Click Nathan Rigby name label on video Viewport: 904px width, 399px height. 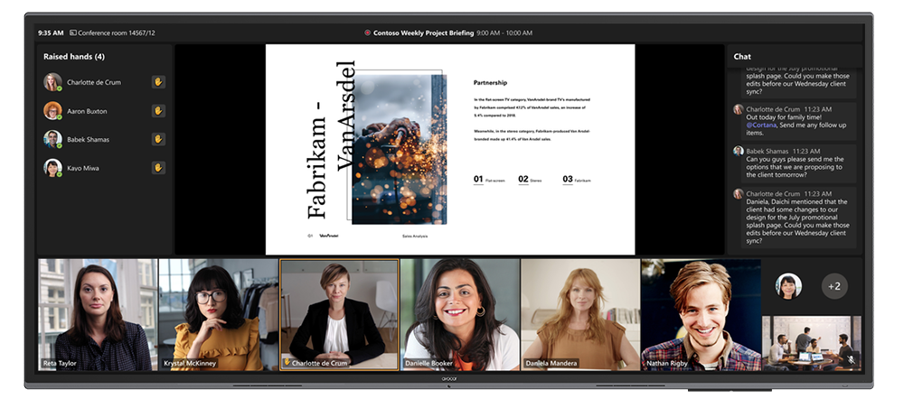(x=666, y=363)
